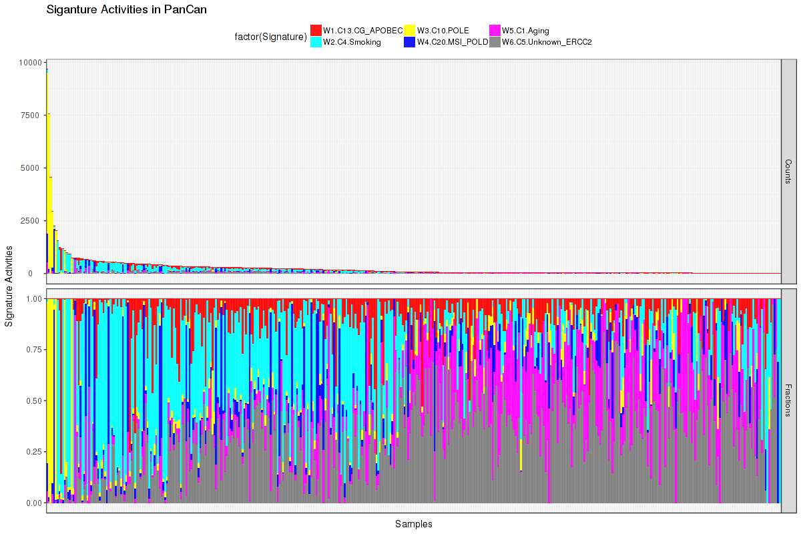
Task: Click the Samples x-axis title
Action: (413, 524)
